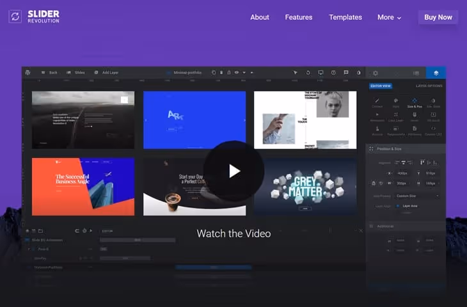Open the Hover mouse icon option
Image resolution: width=467 pixels, height=307 pixels.
[x=415, y=117]
